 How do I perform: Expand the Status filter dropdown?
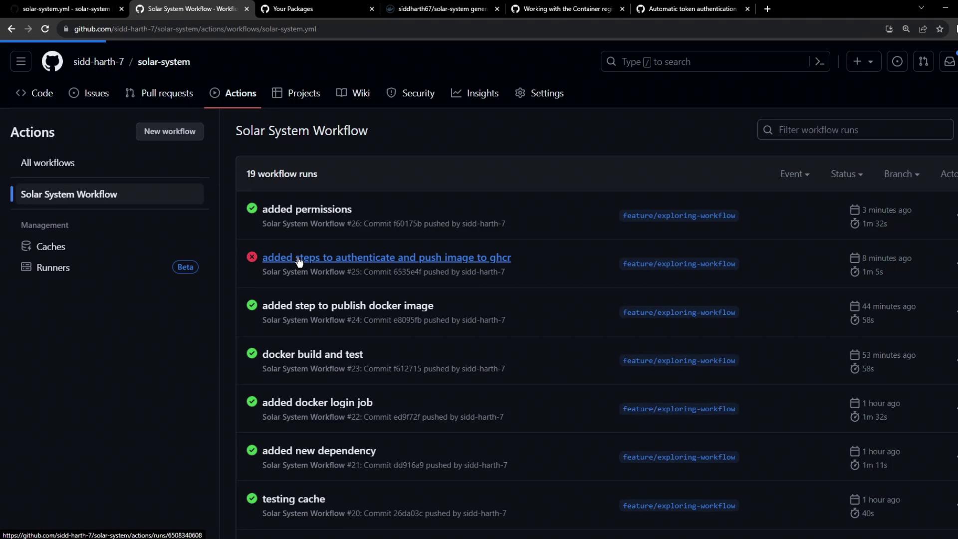pos(846,174)
